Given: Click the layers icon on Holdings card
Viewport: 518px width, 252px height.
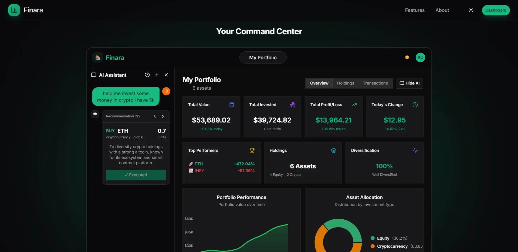Looking at the screenshot, I should tap(334, 150).
